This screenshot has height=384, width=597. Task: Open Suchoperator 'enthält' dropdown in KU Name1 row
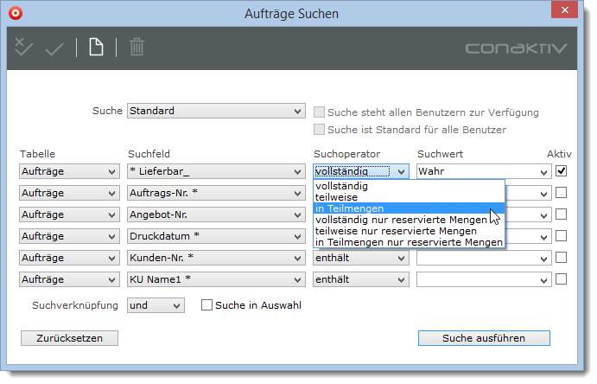[360, 279]
